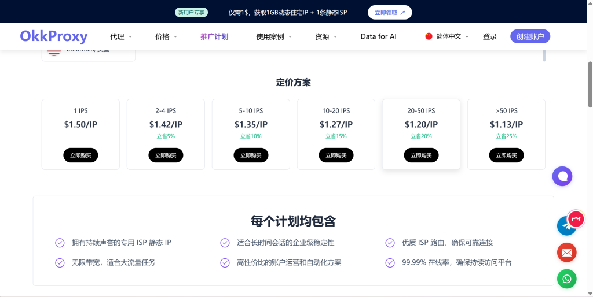Viewport: 593px width, 297px height.
Task: Click the $1.35/IP price
Action: click(x=251, y=124)
